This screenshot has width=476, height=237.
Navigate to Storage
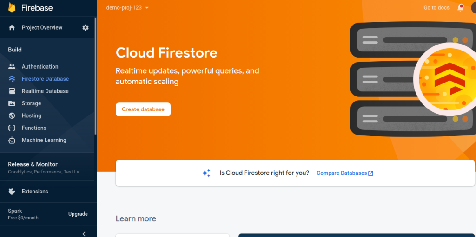click(x=31, y=103)
